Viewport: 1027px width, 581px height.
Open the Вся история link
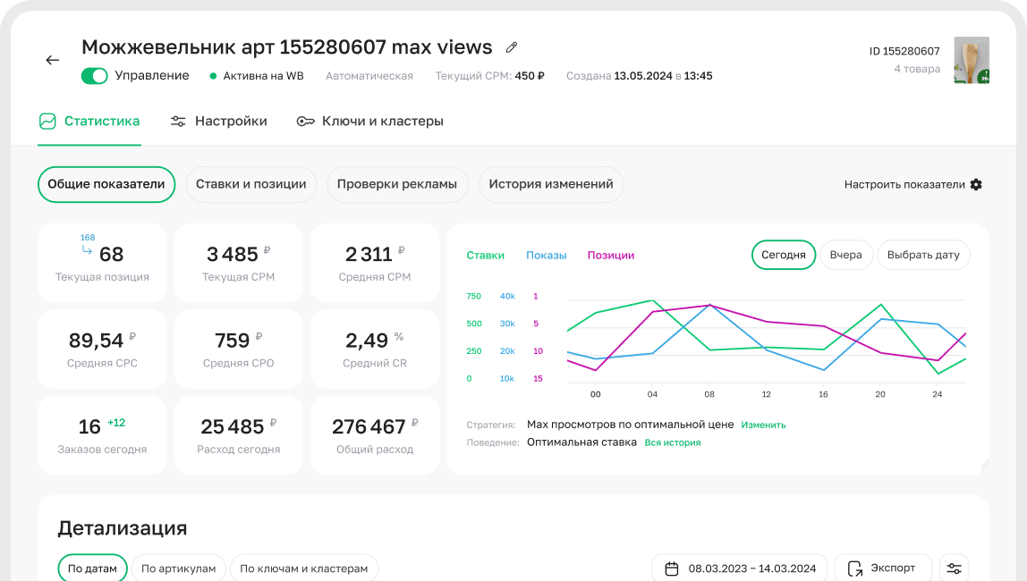point(672,442)
